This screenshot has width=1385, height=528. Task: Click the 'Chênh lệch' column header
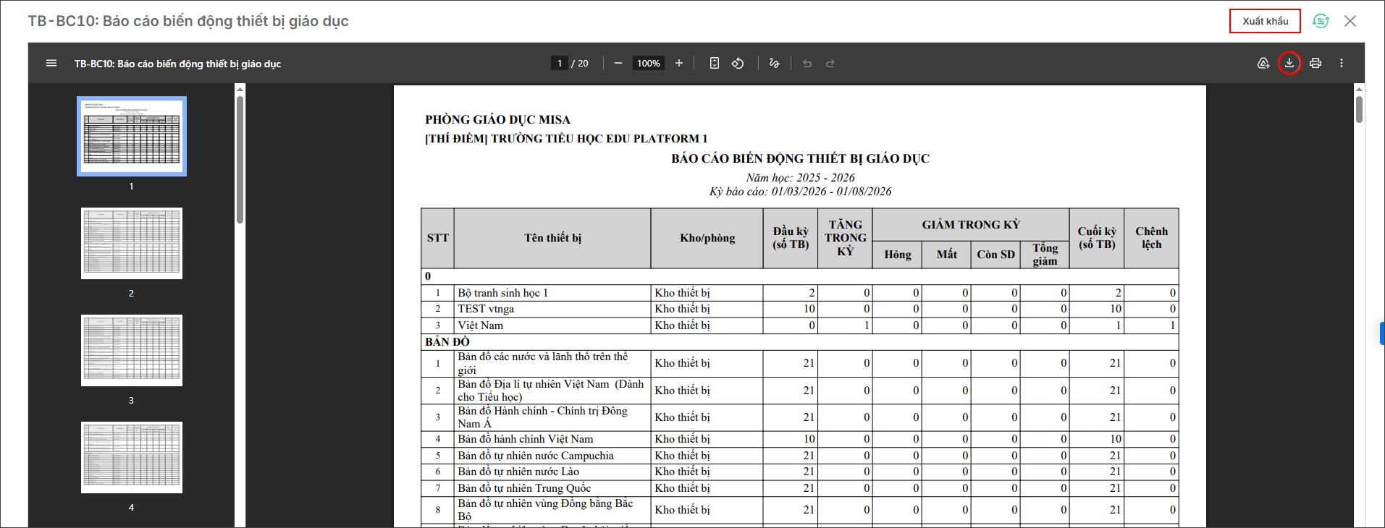click(x=1151, y=238)
